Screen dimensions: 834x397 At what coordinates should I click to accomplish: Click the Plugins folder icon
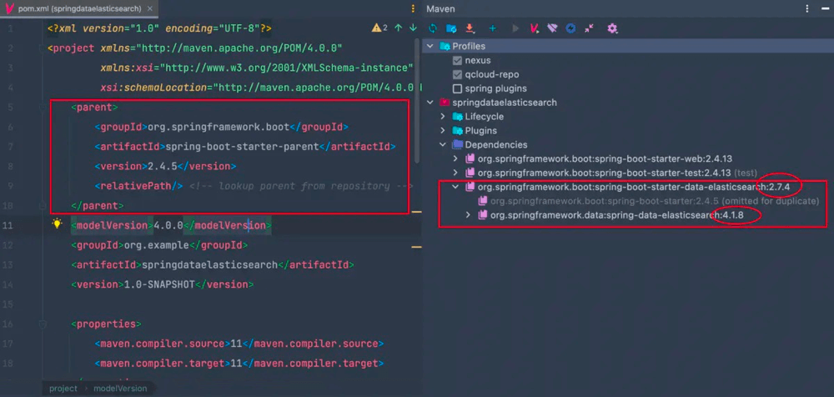pyautogui.click(x=457, y=130)
